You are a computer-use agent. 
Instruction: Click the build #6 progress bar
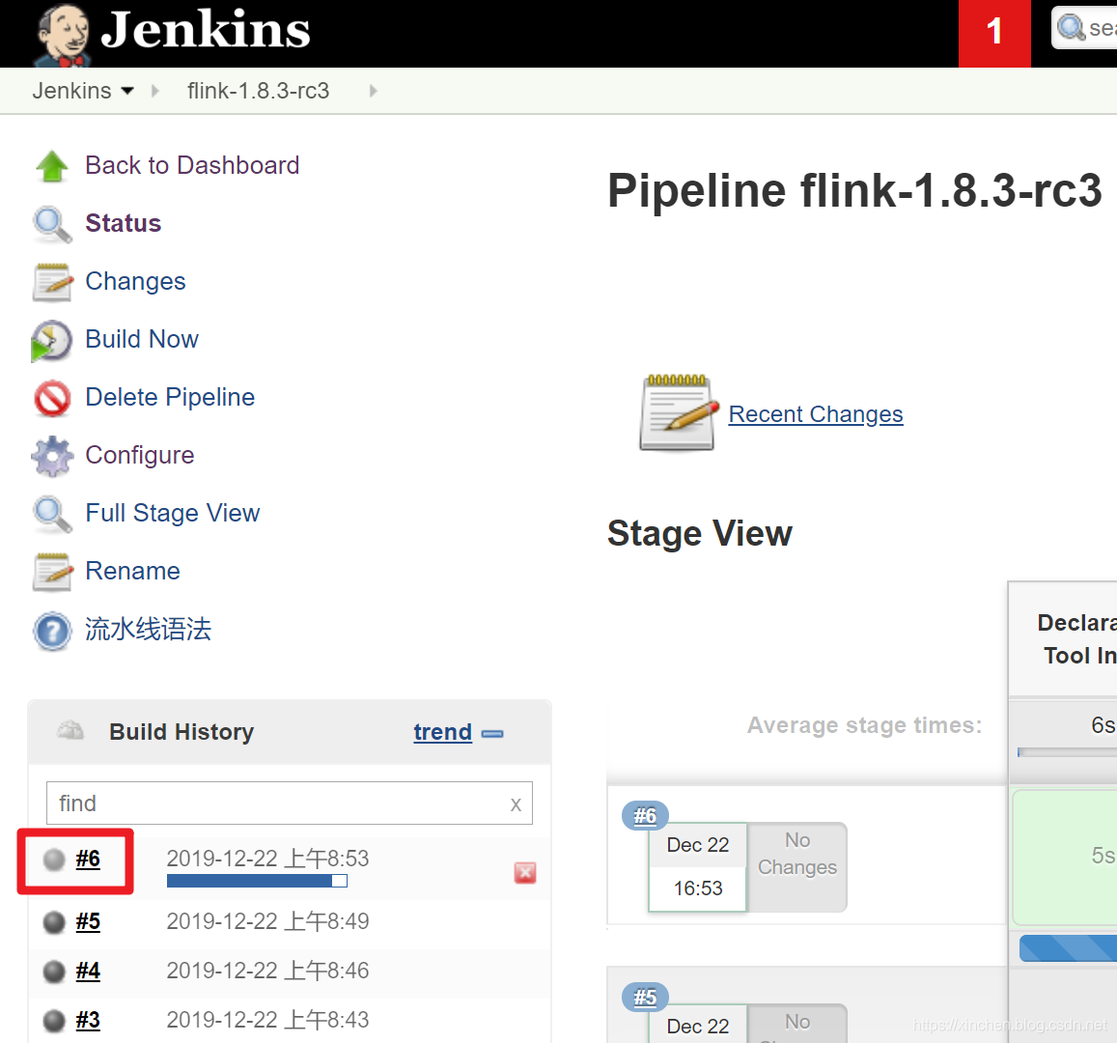[257, 882]
